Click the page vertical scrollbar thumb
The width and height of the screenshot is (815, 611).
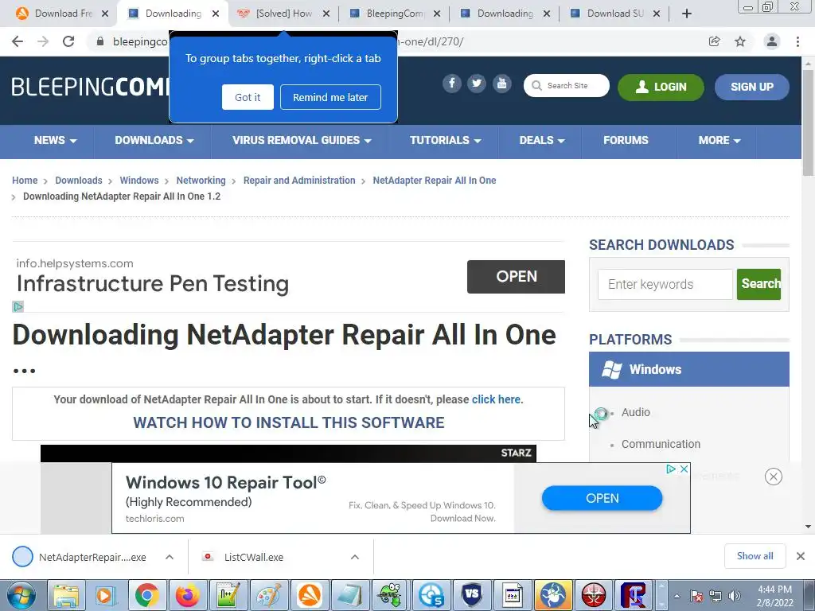click(x=808, y=122)
